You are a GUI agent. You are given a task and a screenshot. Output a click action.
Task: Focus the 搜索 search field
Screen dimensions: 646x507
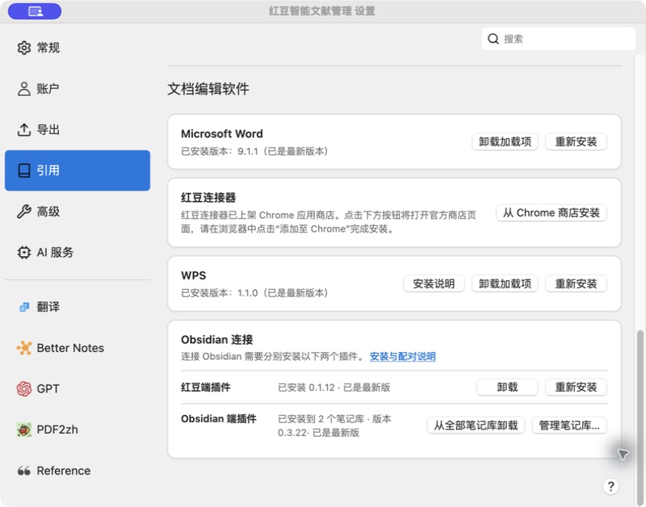558,39
